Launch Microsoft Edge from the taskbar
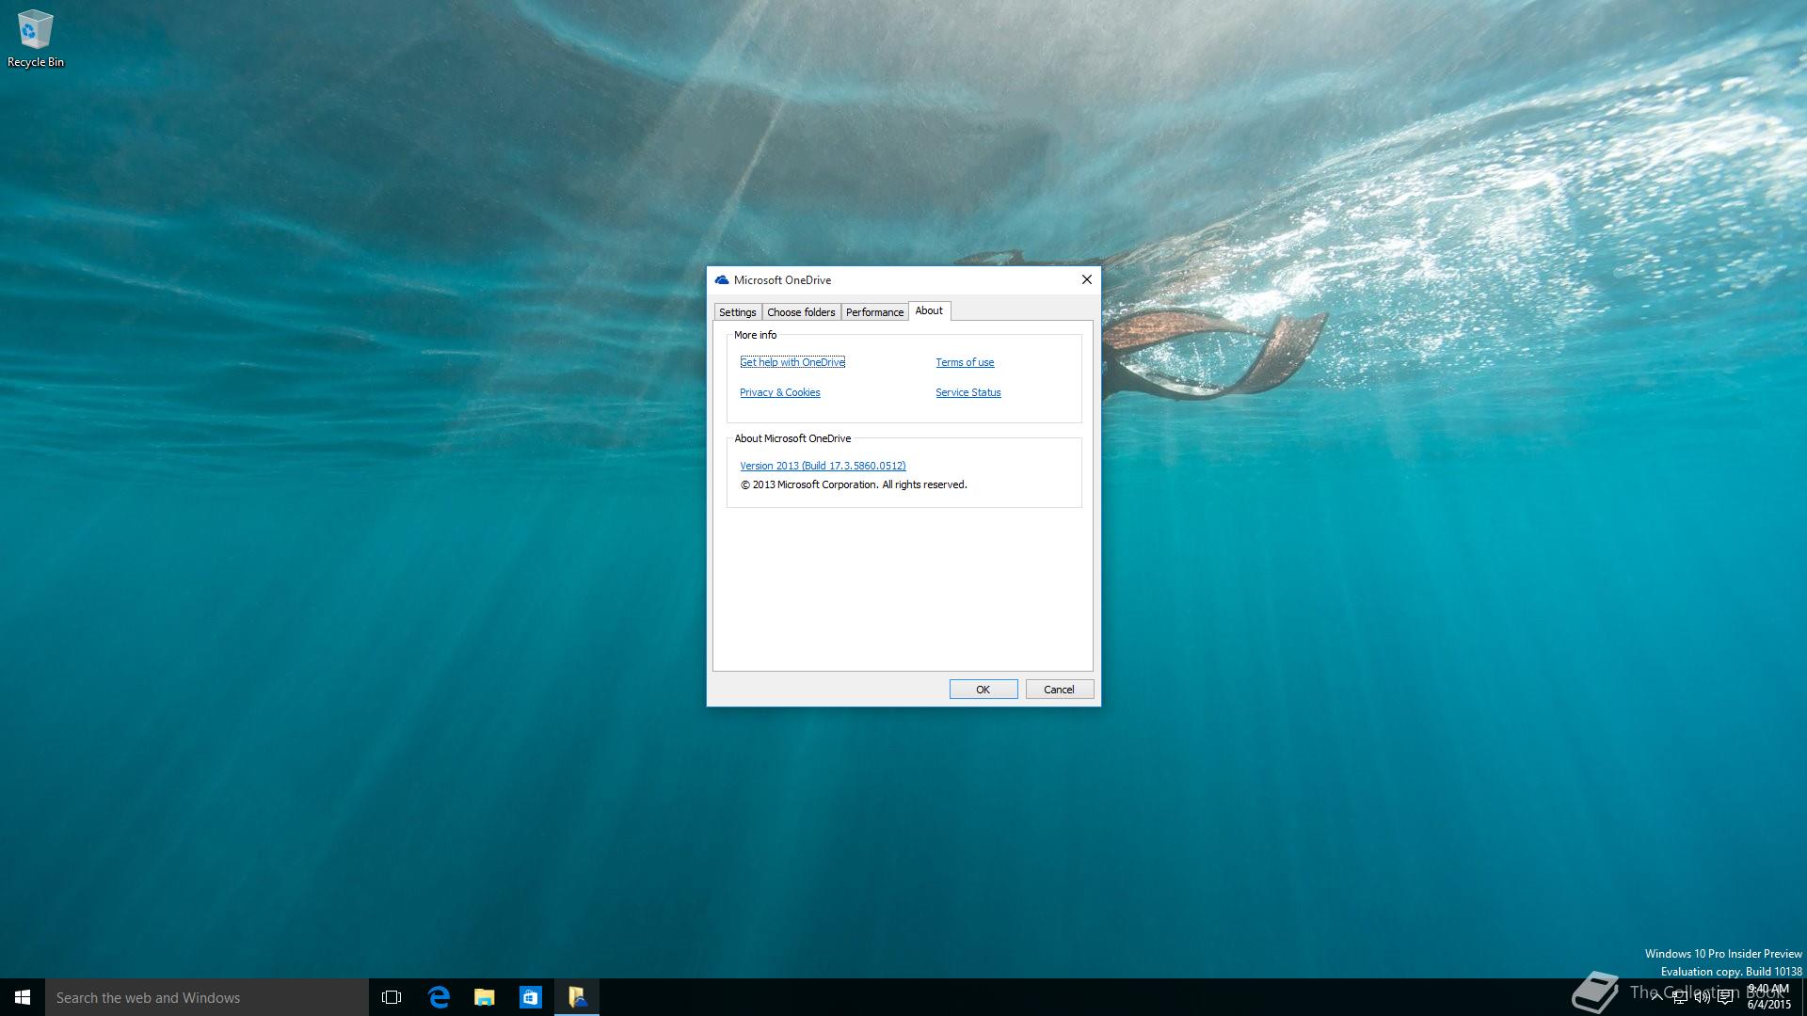This screenshot has height=1016, width=1807. pos(439,997)
